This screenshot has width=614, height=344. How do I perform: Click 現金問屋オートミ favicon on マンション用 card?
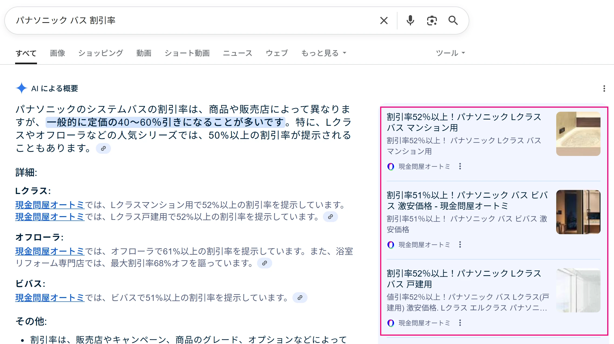pos(391,166)
